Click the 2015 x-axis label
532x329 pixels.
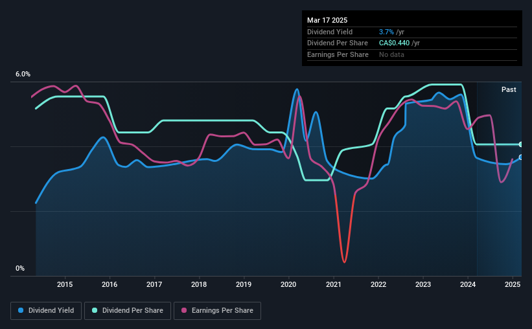(65, 284)
